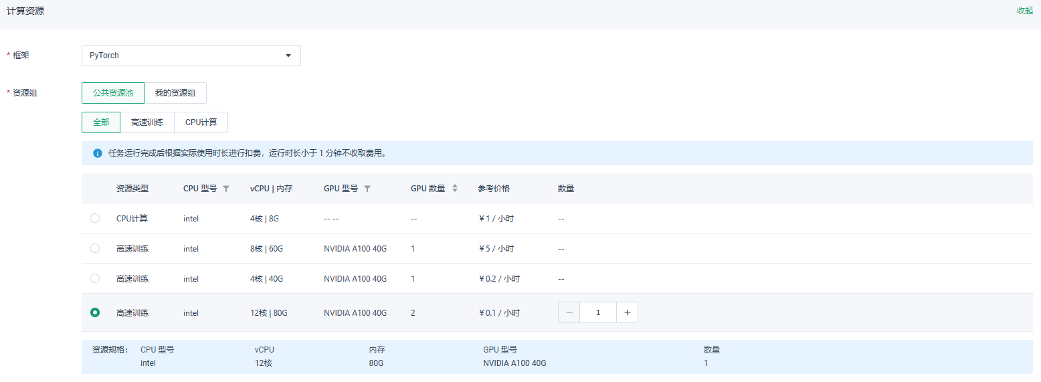Switch to 我的资源组 tab

[175, 93]
